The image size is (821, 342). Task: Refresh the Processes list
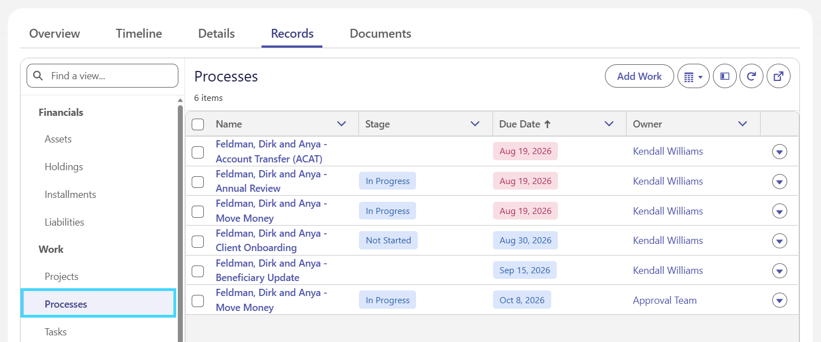[x=752, y=76]
